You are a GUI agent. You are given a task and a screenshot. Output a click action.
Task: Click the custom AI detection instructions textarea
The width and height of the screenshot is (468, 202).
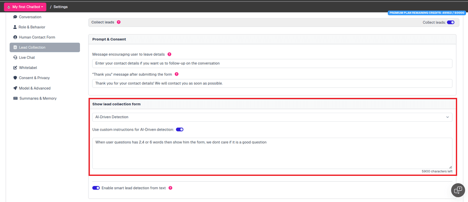coord(272,153)
